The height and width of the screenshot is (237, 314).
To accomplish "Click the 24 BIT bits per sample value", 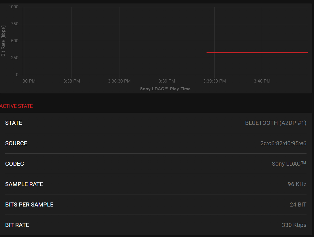I will 298,205.
